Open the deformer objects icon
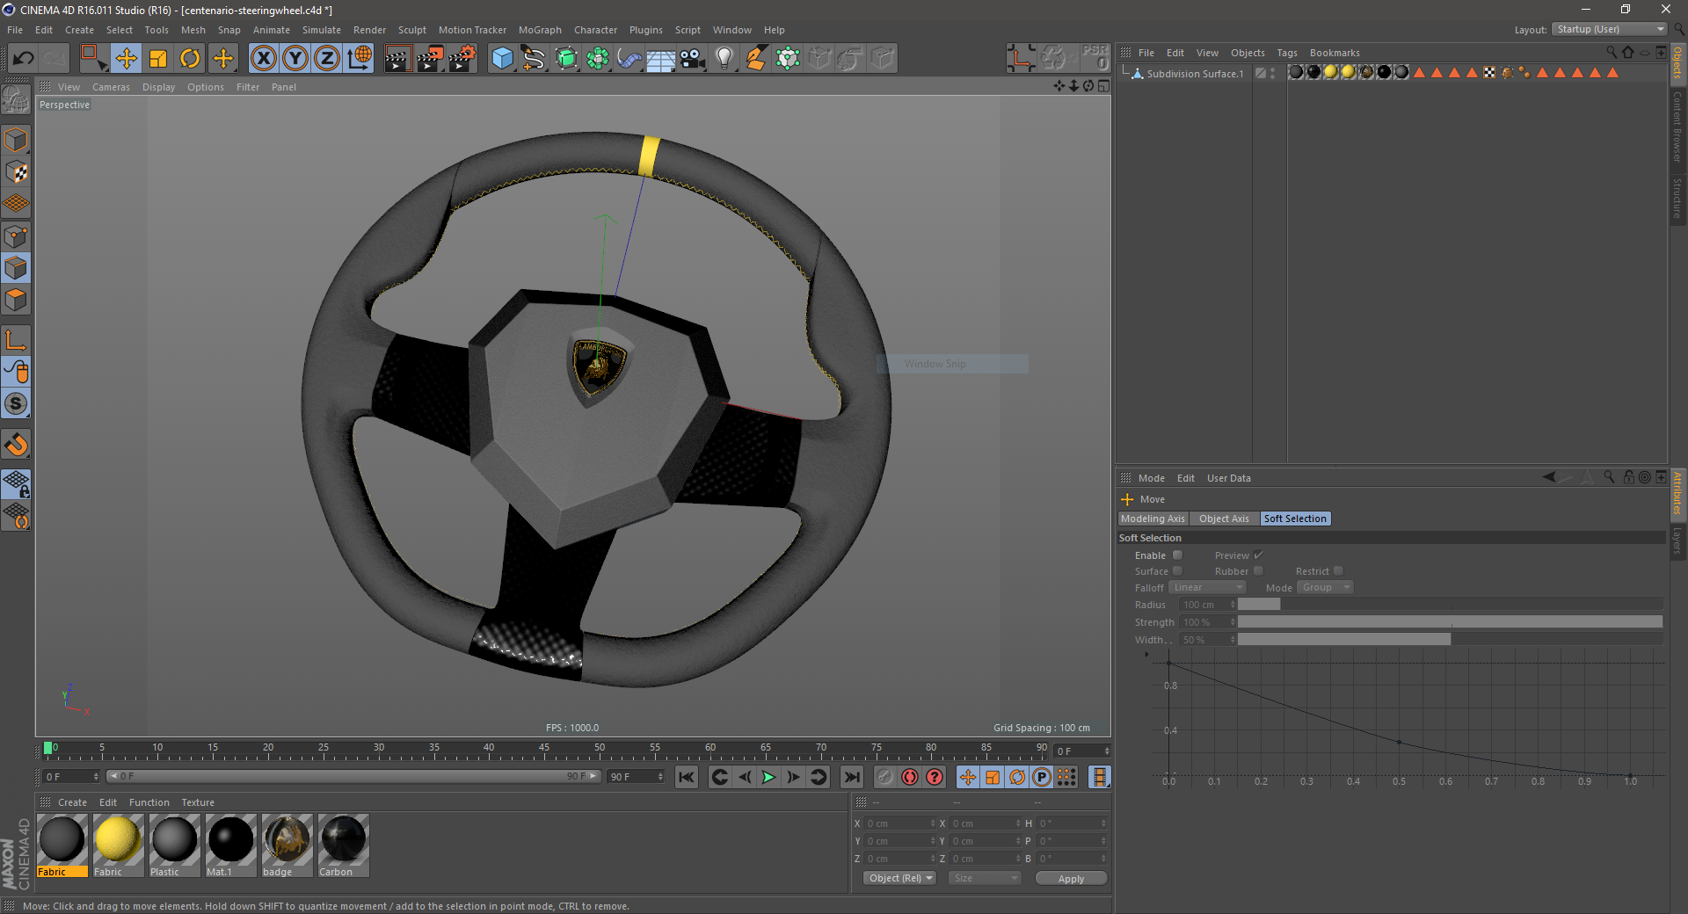The width and height of the screenshot is (1688, 914). (629, 59)
